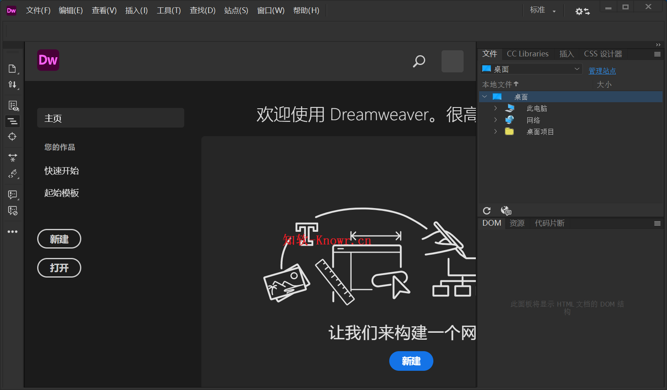Expand the 此电脑 tree node
The height and width of the screenshot is (390, 667).
495,108
